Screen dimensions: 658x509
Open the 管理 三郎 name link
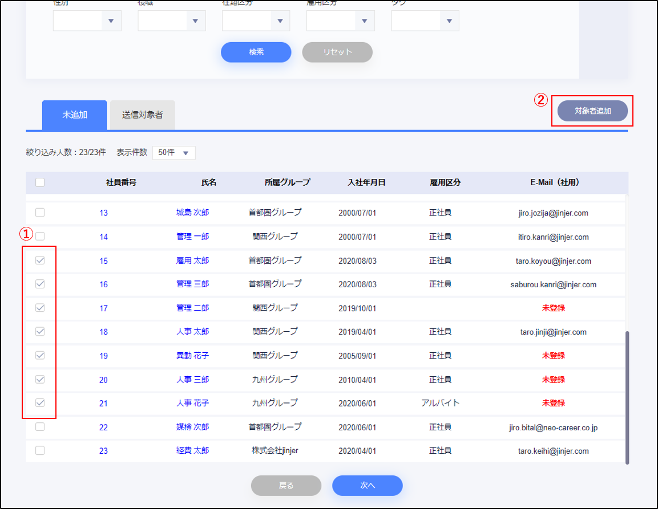point(193,284)
